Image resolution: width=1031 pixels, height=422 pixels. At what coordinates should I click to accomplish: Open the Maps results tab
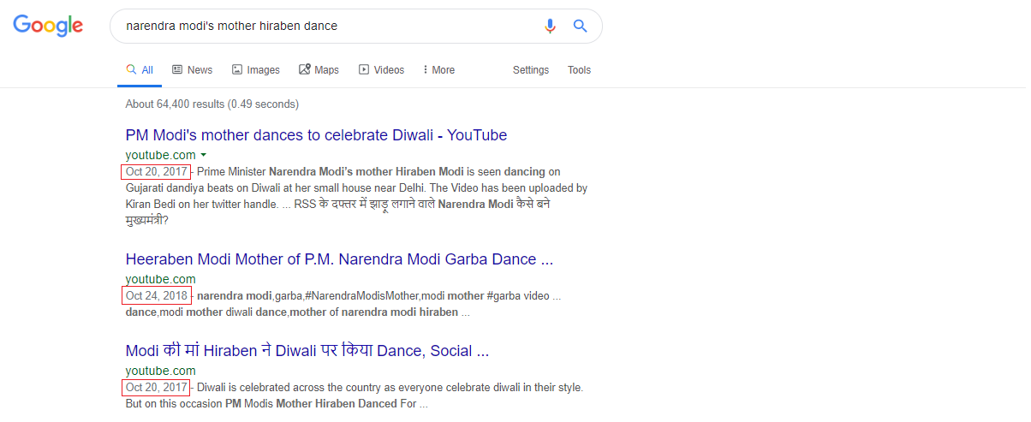pyautogui.click(x=319, y=70)
